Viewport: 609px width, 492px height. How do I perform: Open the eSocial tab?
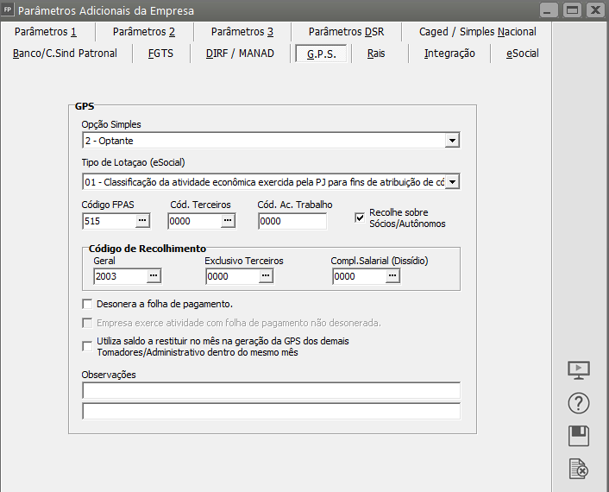[522, 54]
